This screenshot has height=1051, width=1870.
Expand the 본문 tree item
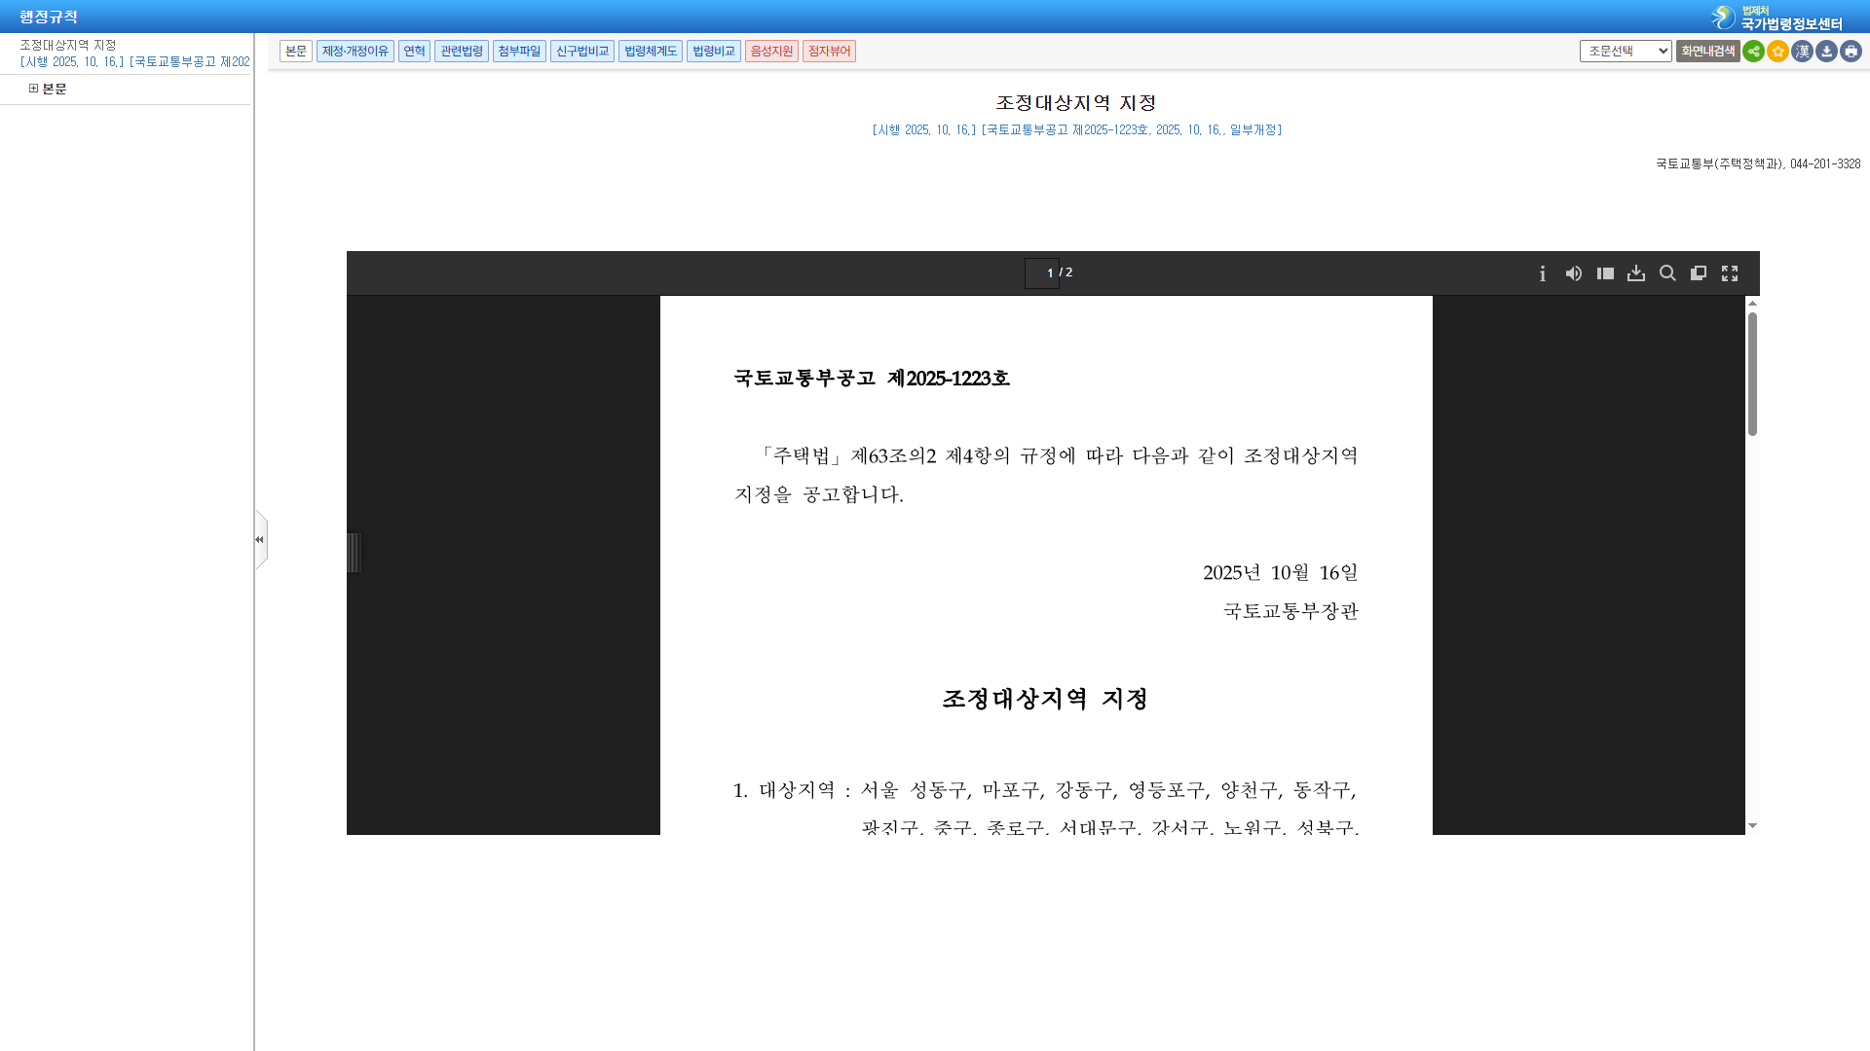pos(32,88)
